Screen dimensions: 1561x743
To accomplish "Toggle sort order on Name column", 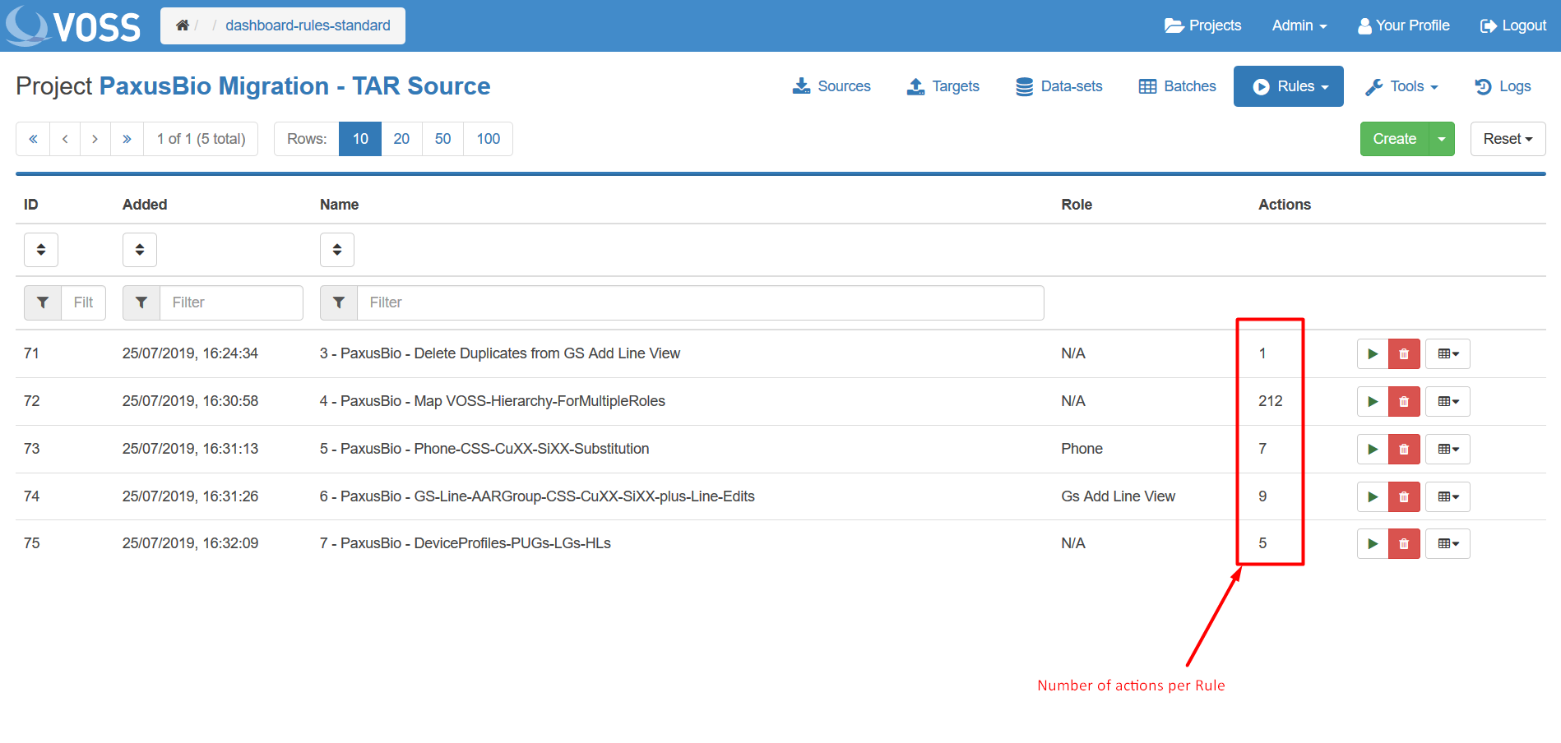I will [337, 250].
